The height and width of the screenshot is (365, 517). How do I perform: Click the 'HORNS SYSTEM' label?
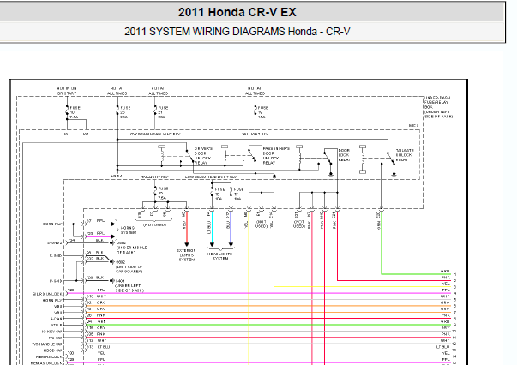(127, 230)
